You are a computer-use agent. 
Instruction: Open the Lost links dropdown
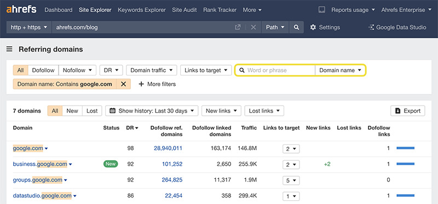(x=264, y=111)
